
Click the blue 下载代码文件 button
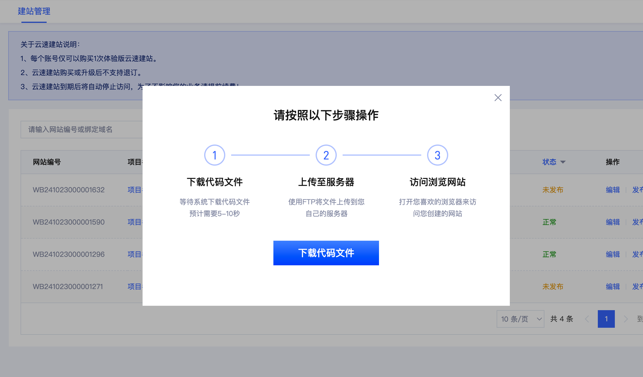326,253
